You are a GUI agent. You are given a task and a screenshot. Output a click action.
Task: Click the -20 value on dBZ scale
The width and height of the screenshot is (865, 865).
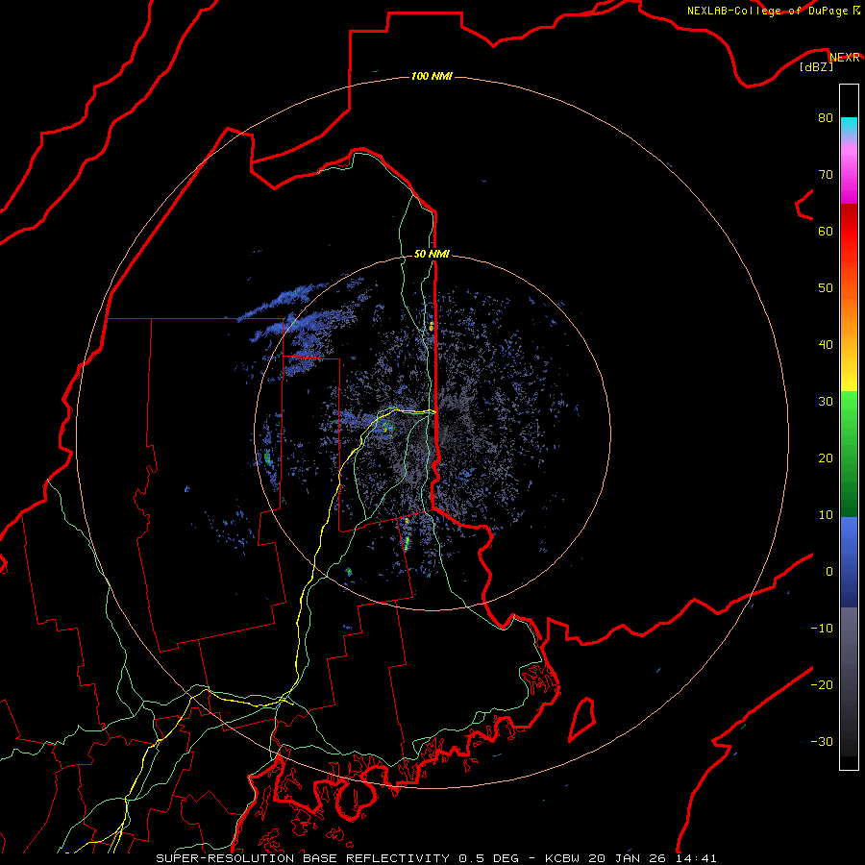click(822, 684)
